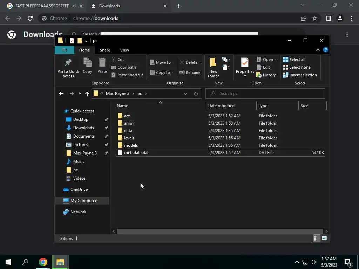Open OneDrive in the navigation pane
Screen dimensions: 359x269
tap(79, 189)
